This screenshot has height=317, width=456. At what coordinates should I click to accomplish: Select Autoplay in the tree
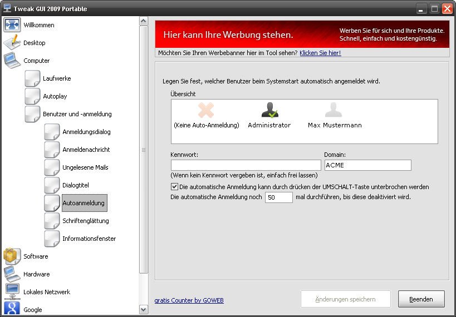tap(55, 96)
